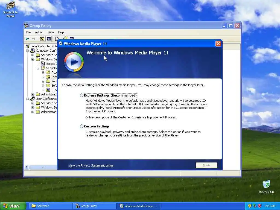Image resolution: width=280 pixels, height=210 pixels.
Task: Expand the Local Policies node
Action: coord(43,77)
